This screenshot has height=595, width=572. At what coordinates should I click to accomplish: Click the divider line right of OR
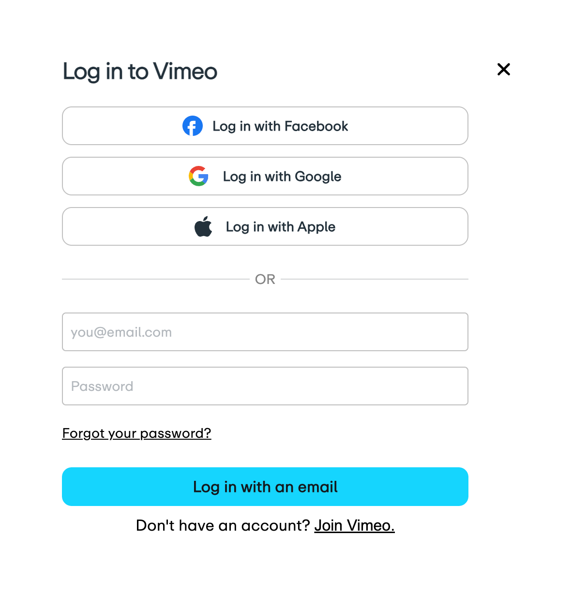(x=375, y=279)
